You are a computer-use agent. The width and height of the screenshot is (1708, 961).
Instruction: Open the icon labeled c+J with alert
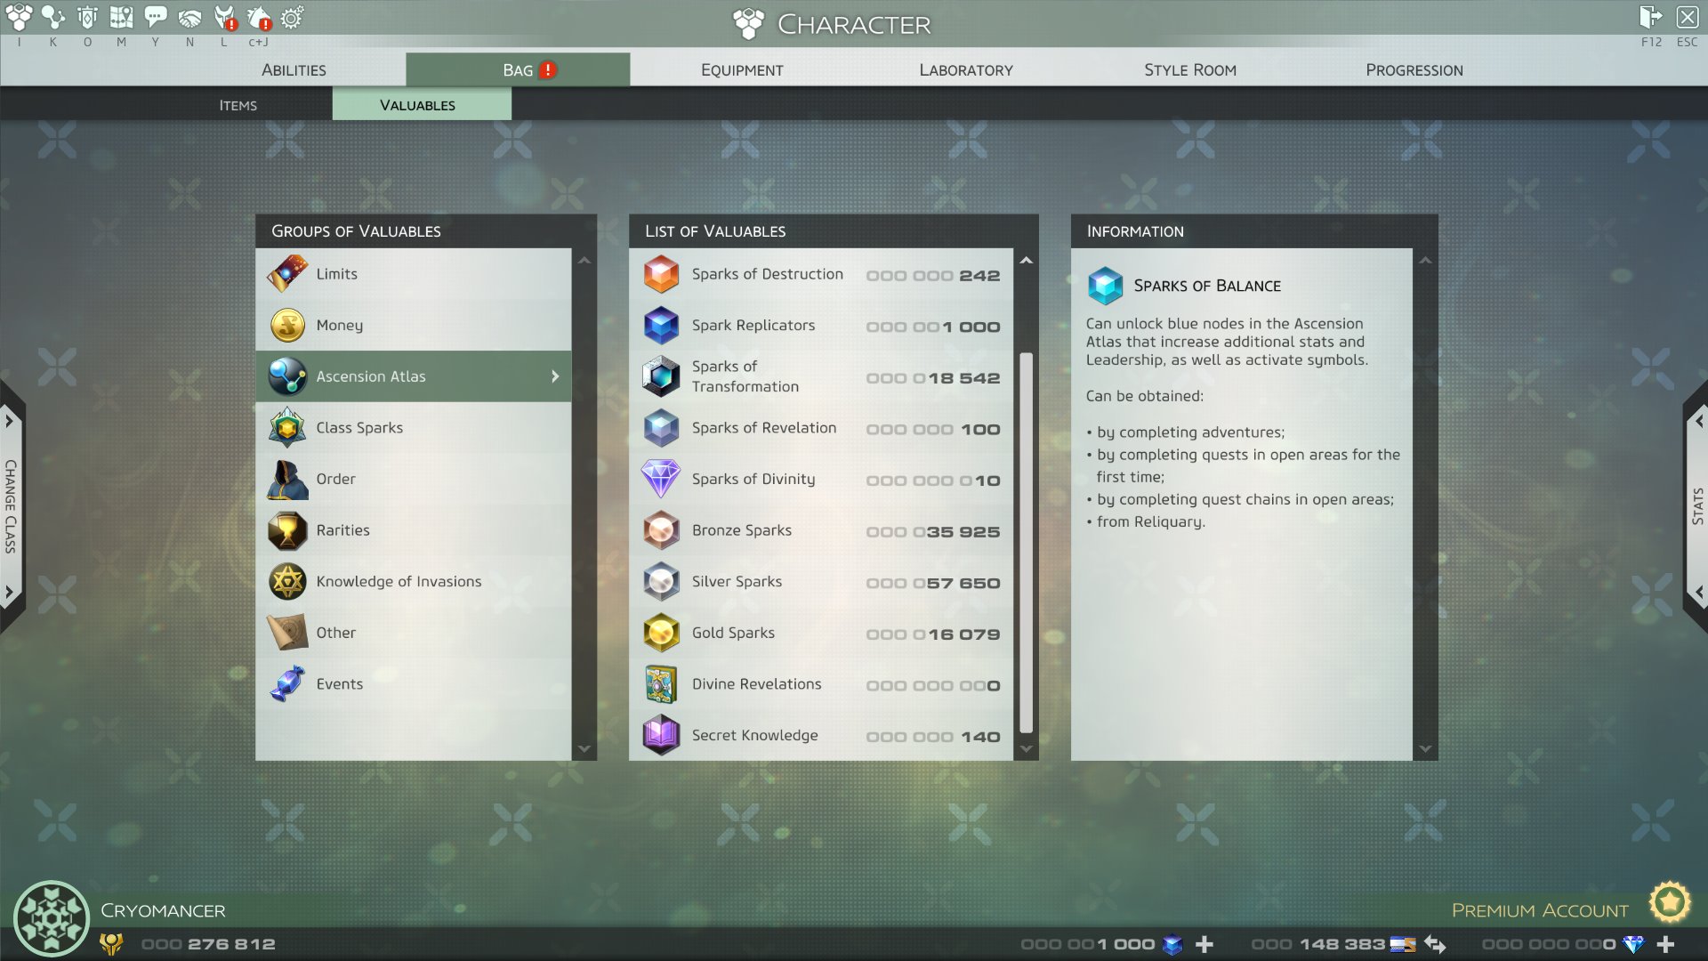coord(259,17)
